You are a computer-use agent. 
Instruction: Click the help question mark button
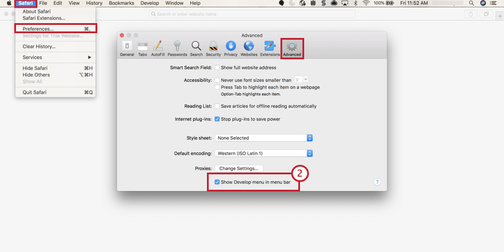[x=377, y=182]
